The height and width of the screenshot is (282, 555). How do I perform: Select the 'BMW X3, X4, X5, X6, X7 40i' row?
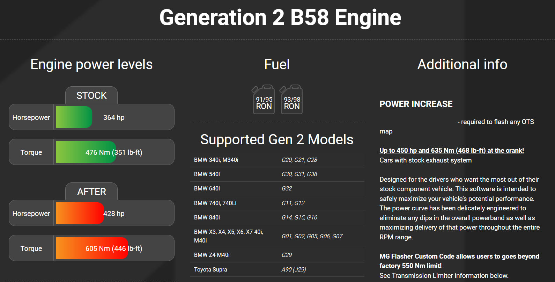tap(277, 236)
